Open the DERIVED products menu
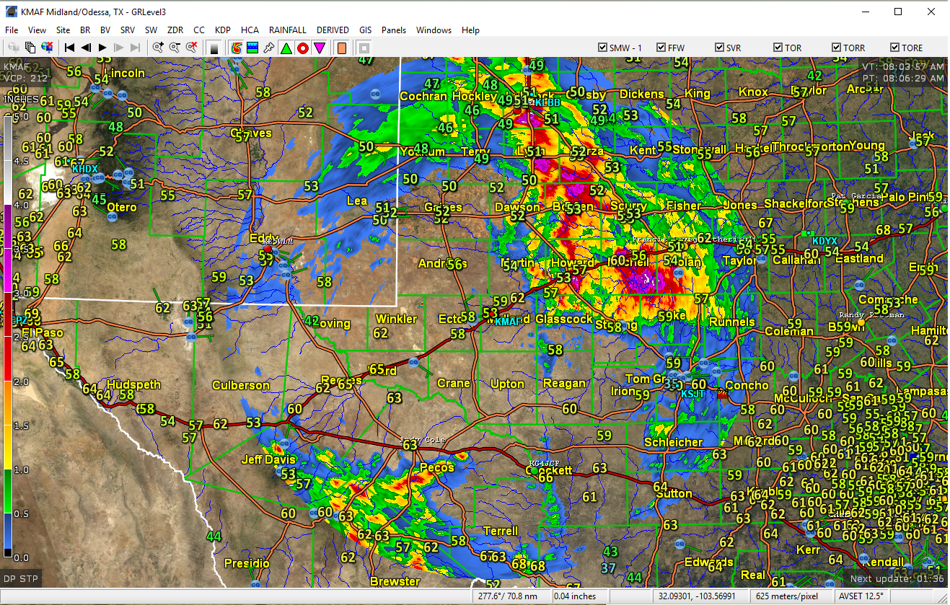 (333, 30)
